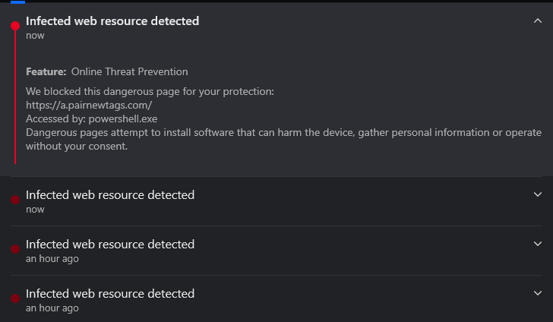Click the bold 'Feature:' label
Viewport: 553px width, 322px height.
click(x=46, y=71)
